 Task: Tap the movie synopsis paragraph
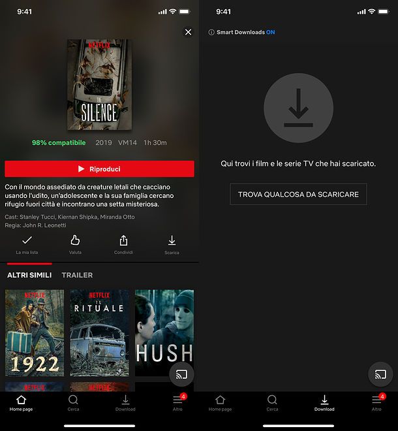89,195
